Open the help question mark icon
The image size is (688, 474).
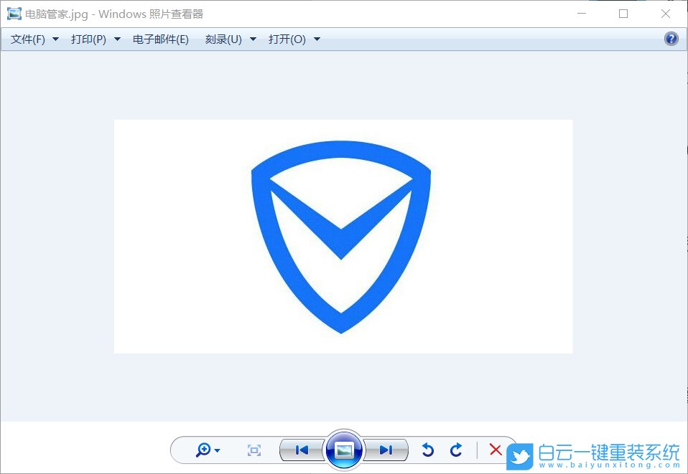(671, 38)
